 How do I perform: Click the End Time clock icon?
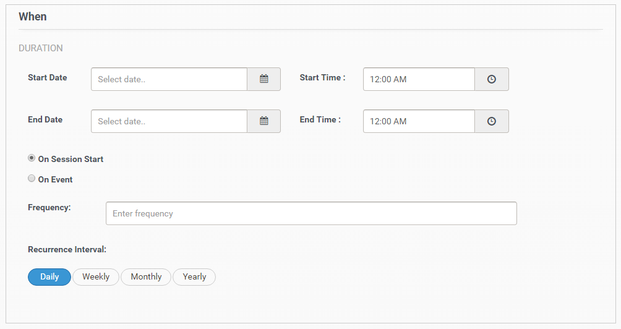(x=491, y=121)
